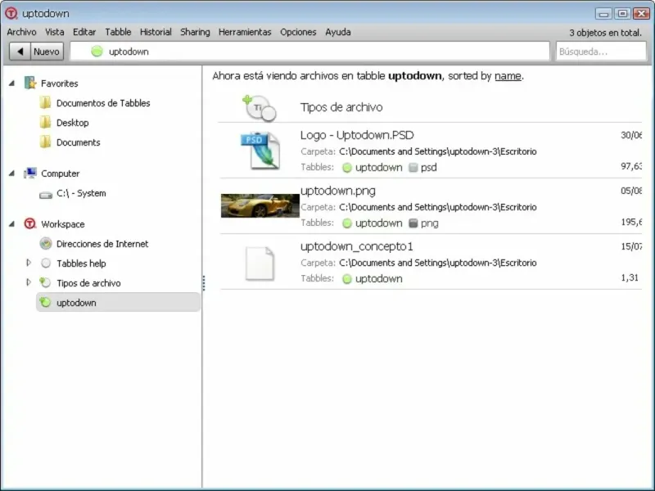The height and width of the screenshot is (491, 655).
Task: Click the Tabbles logo in title bar
Action: (11, 13)
